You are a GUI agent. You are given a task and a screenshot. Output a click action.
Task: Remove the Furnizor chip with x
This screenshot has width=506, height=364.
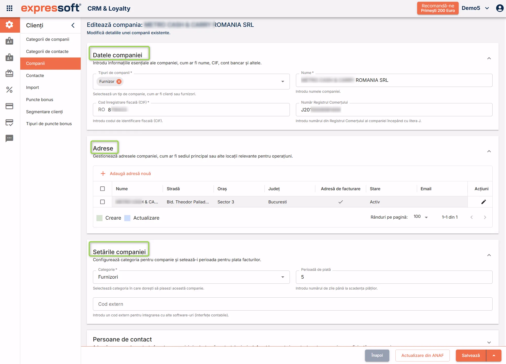pos(119,82)
